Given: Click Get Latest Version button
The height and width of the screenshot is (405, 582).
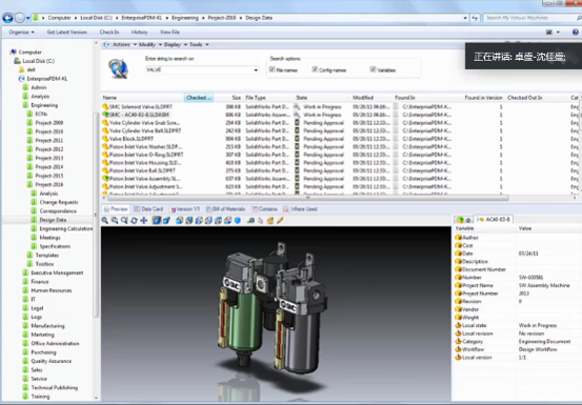Looking at the screenshot, I should point(67,32).
